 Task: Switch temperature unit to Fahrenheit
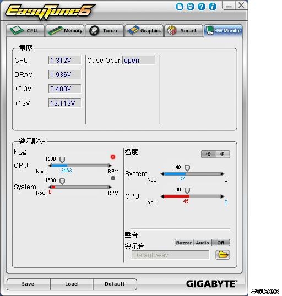223,154
